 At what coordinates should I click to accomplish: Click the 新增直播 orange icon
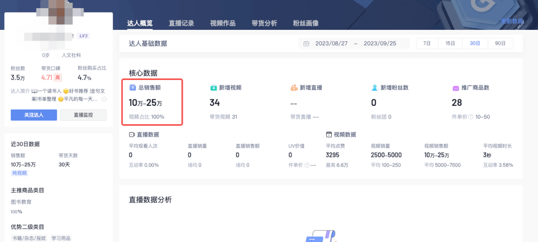(294, 87)
